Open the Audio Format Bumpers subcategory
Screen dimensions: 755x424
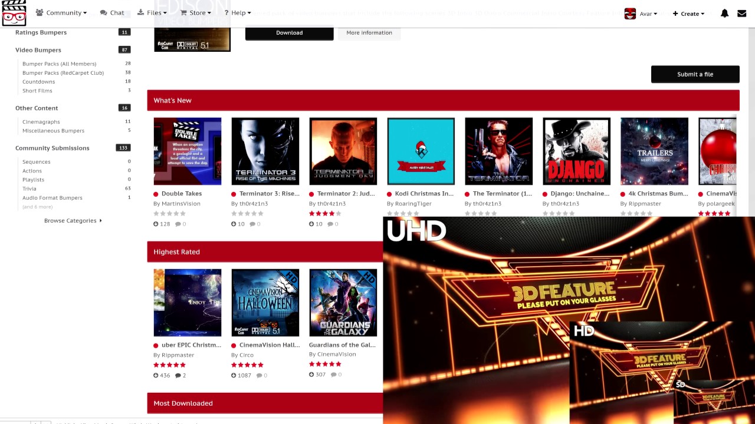point(52,198)
